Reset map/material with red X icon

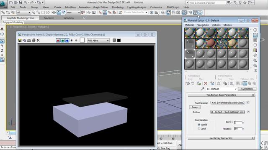[x=206, y=83]
